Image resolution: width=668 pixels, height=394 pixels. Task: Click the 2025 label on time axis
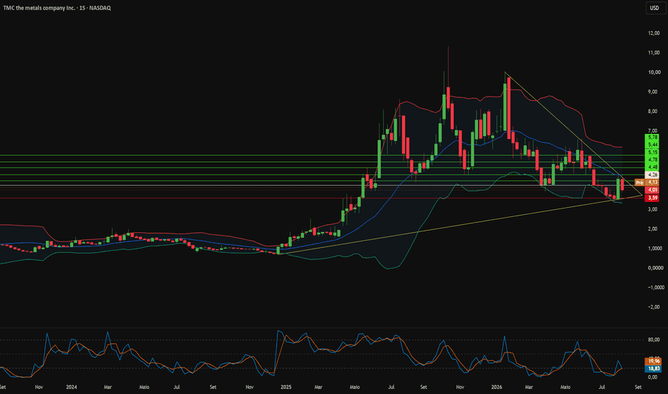click(286, 387)
